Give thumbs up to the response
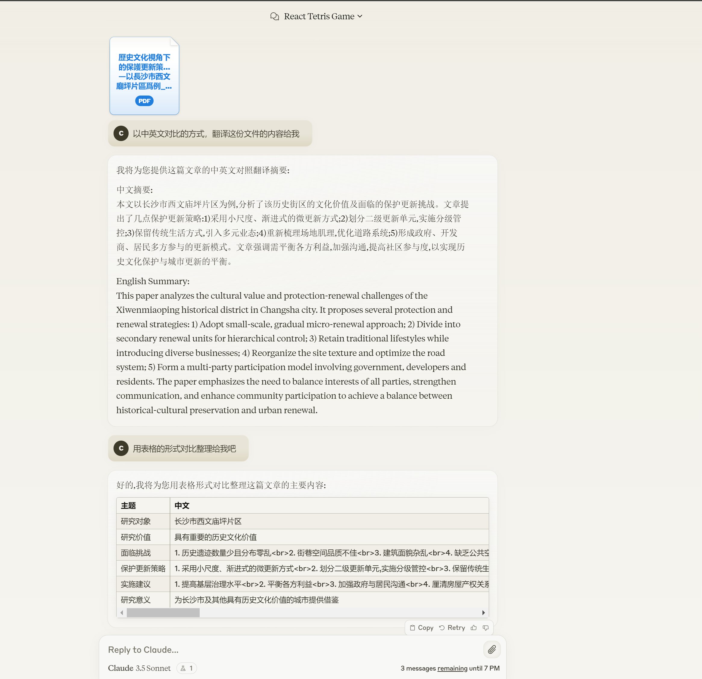 [473, 628]
